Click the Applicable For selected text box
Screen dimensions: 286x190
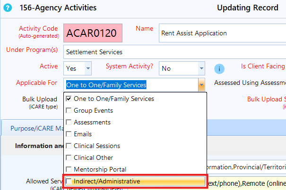[x=131, y=85]
